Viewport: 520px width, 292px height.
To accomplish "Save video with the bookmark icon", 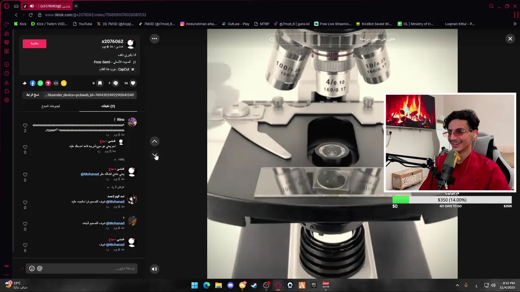I will tap(100, 83).
